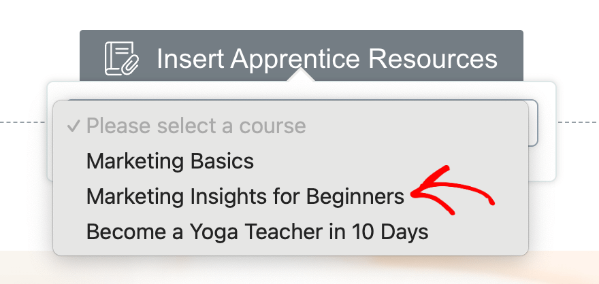
Task: Click the paperclip on the resources icon
Action: [130, 65]
